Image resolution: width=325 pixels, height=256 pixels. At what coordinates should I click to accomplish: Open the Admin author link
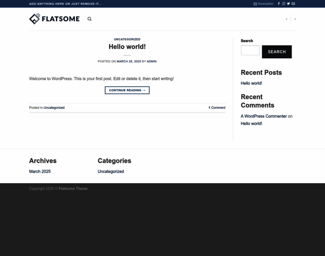point(151,61)
